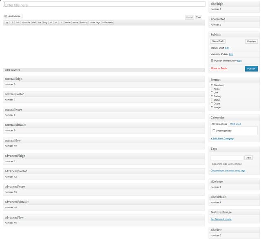Screen dimensions: 261x241
Task: Collapse the Publish meta box header
Action: coord(234,34)
